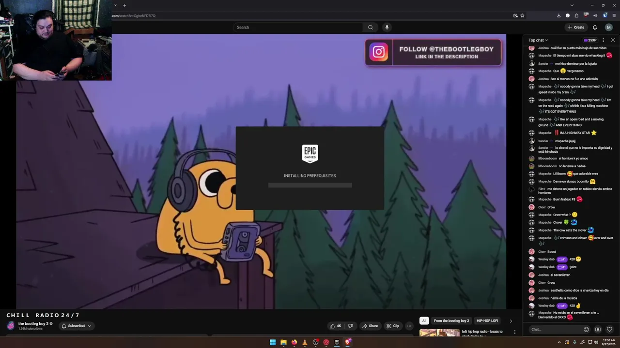Click the Epic Games logo in installer

310,154
